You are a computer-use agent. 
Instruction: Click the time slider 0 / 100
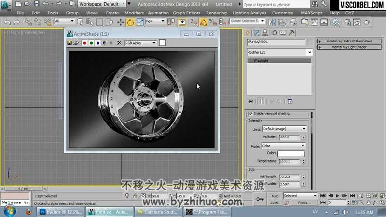(x=23, y=189)
